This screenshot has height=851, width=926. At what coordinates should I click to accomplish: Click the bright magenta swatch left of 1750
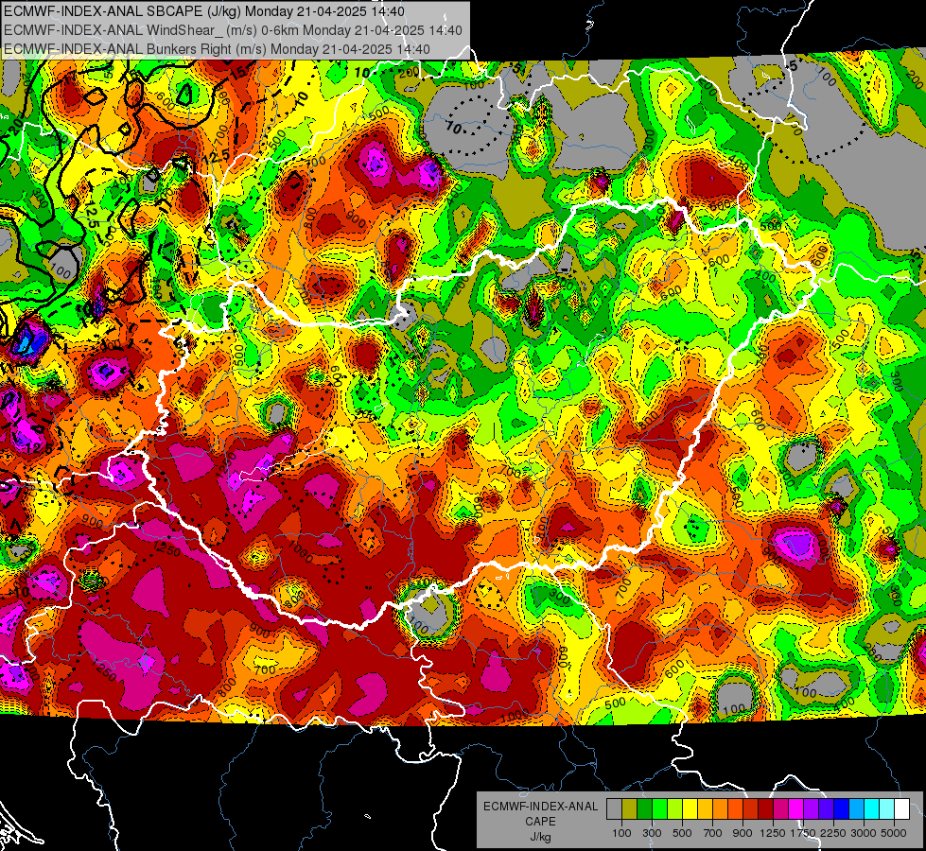[796, 808]
